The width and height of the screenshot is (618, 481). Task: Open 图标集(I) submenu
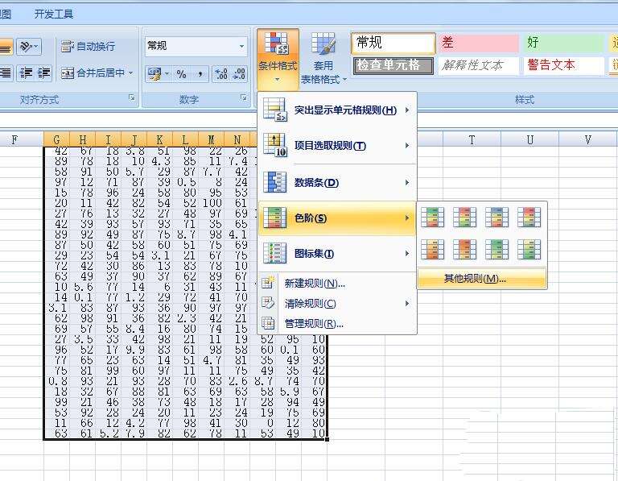coord(337,254)
